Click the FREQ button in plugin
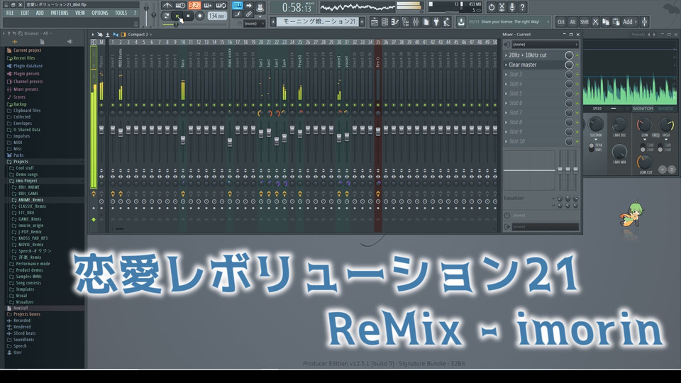 [x=655, y=135]
